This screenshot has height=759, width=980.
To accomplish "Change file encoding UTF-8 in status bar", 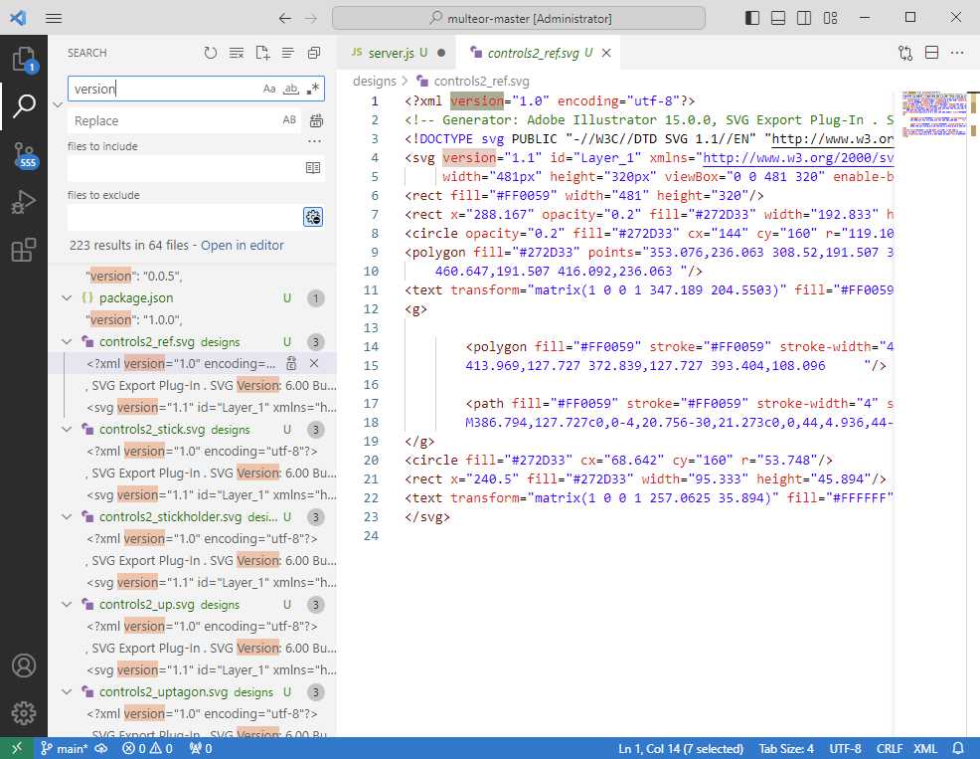I will coord(845,748).
